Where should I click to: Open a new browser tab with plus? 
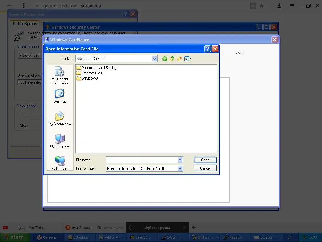coord(193,228)
